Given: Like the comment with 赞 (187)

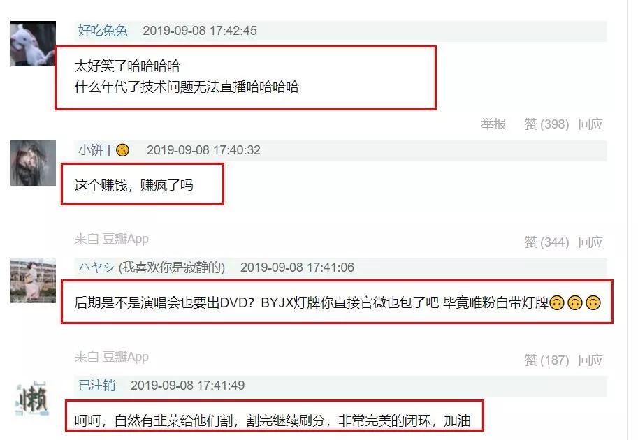Looking at the screenshot, I should click(547, 360).
